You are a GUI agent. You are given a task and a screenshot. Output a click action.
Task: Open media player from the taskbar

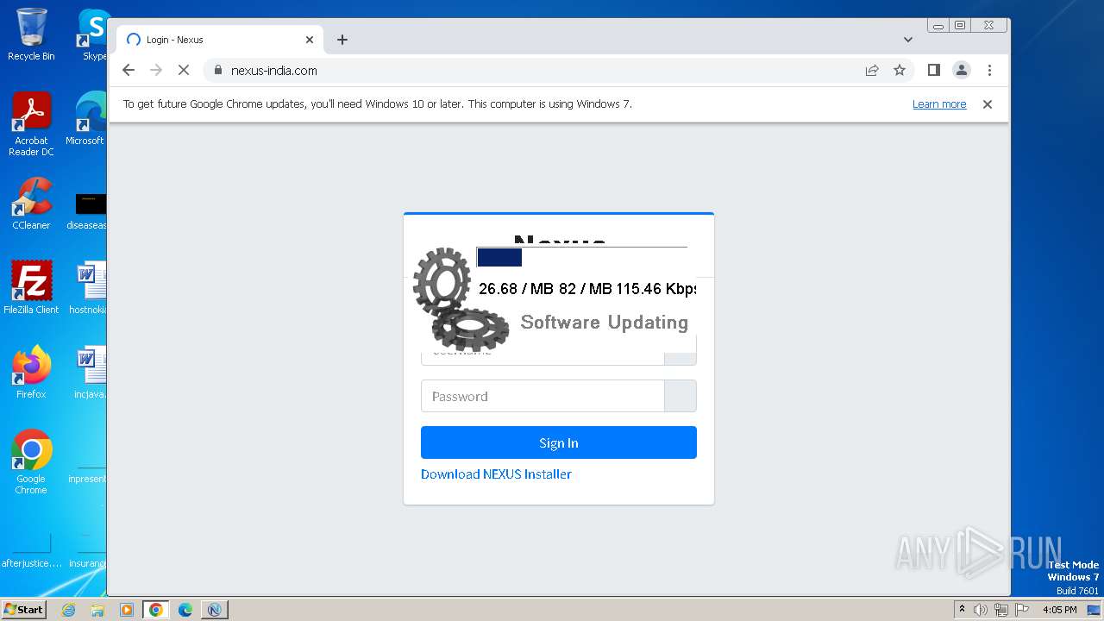point(127,610)
